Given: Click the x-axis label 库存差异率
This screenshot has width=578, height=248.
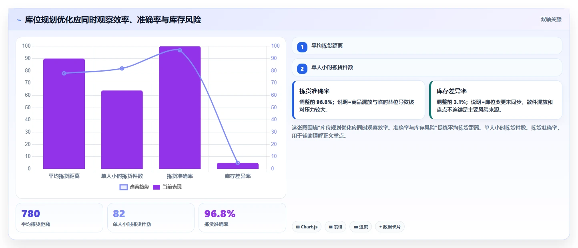Looking at the screenshot, I should tap(238, 176).
